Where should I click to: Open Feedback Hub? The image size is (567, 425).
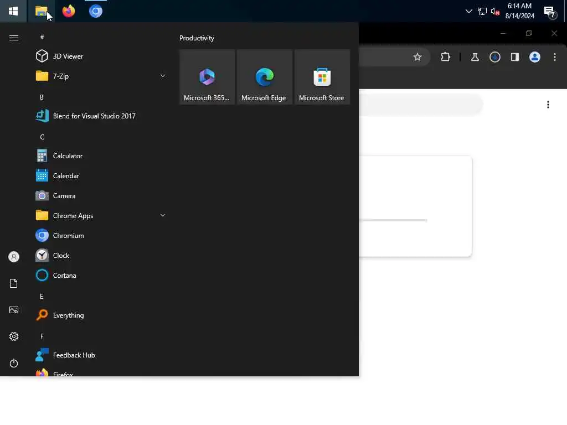point(101,355)
